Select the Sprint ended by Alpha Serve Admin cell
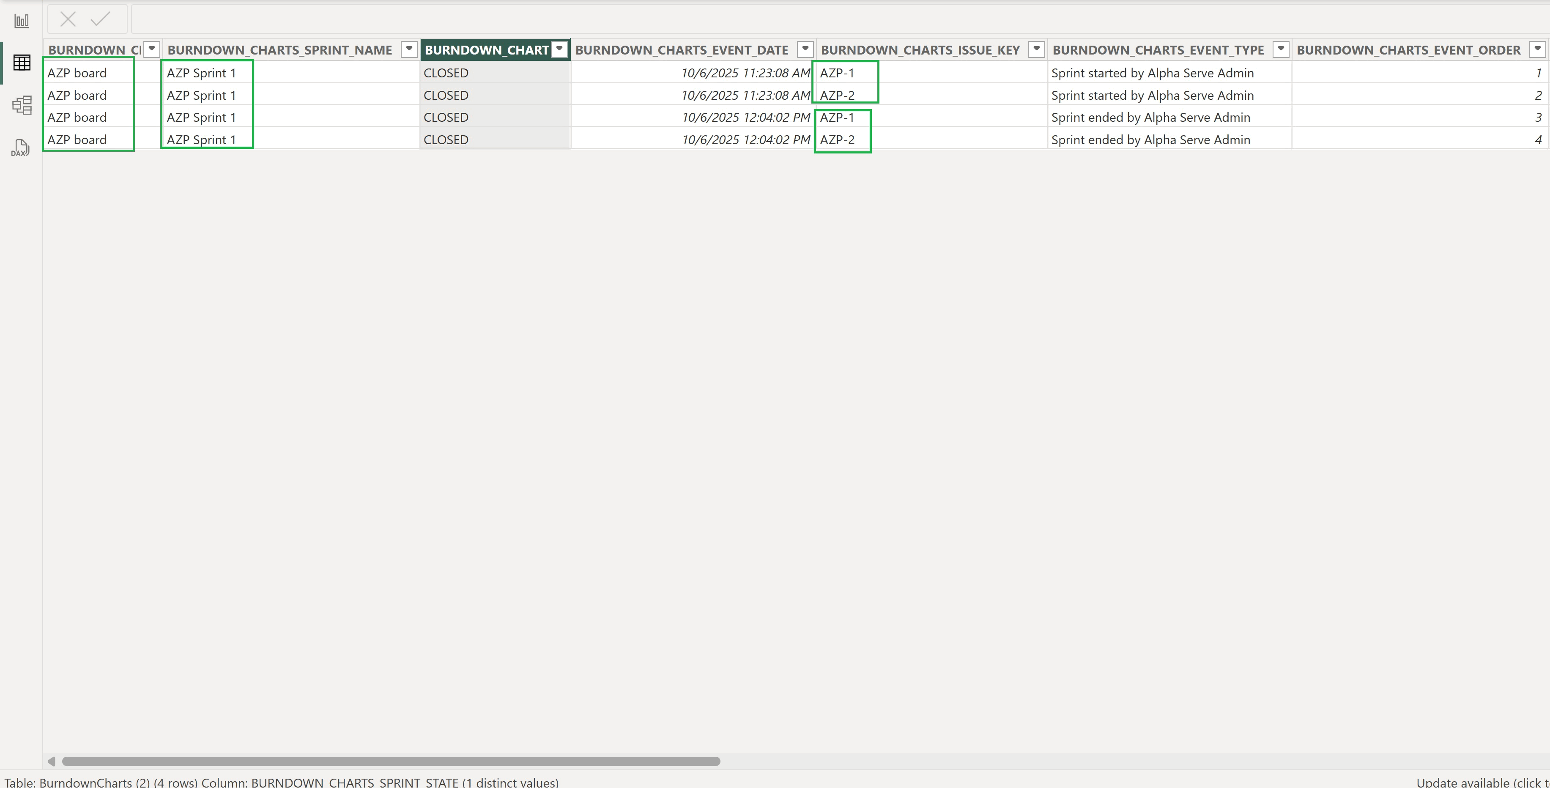 pyautogui.click(x=1150, y=117)
